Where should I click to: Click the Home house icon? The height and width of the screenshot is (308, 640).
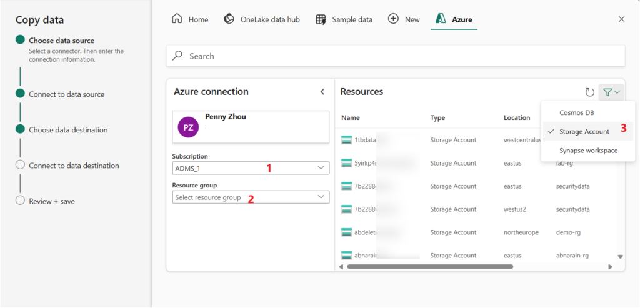(x=176, y=19)
